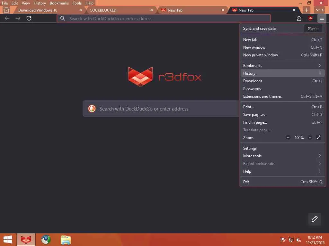Viewport: 329px width, 246px height.
Task: Choose Find in page...
Action: pyautogui.click(x=283, y=122)
